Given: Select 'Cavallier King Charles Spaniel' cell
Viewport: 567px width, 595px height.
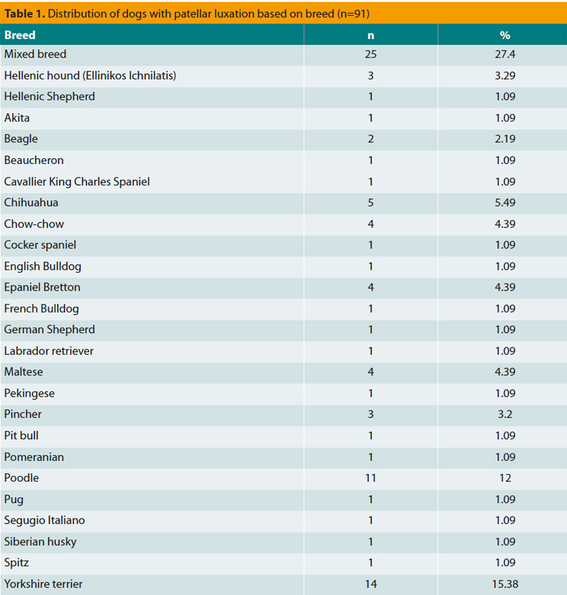Looking at the screenshot, I should 77,182.
